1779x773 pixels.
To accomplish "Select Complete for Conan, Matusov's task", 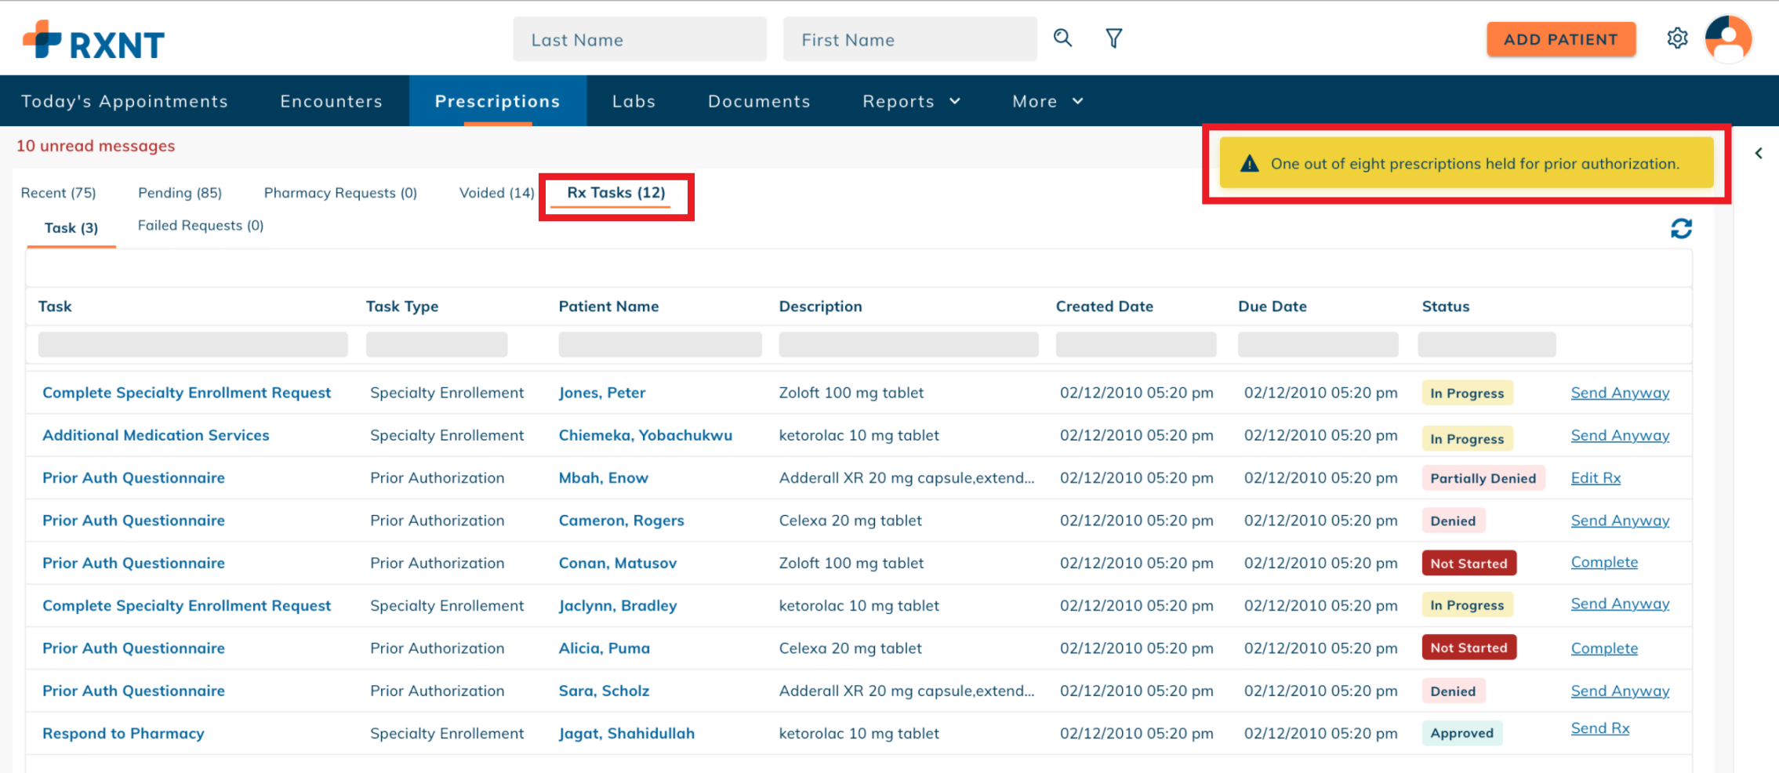I will click(x=1604, y=562).
